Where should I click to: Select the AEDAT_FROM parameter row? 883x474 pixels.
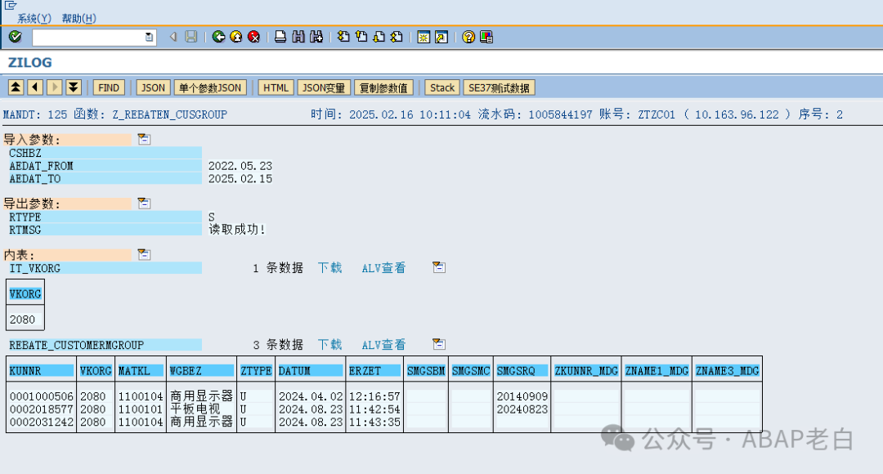pos(104,166)
